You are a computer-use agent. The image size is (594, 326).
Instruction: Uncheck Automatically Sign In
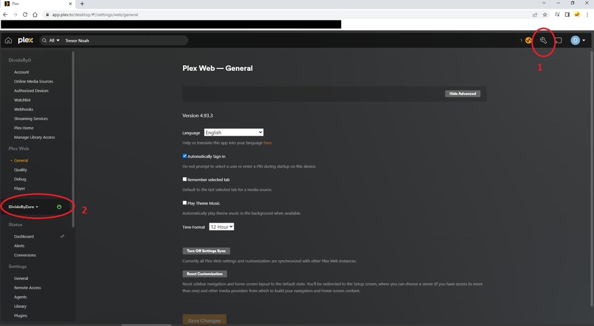pos(184,156)
